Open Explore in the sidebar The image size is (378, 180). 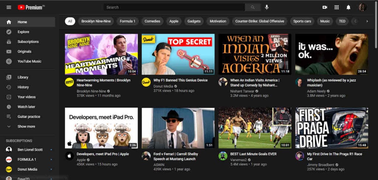pyautogui.click(x=27, y=32)
